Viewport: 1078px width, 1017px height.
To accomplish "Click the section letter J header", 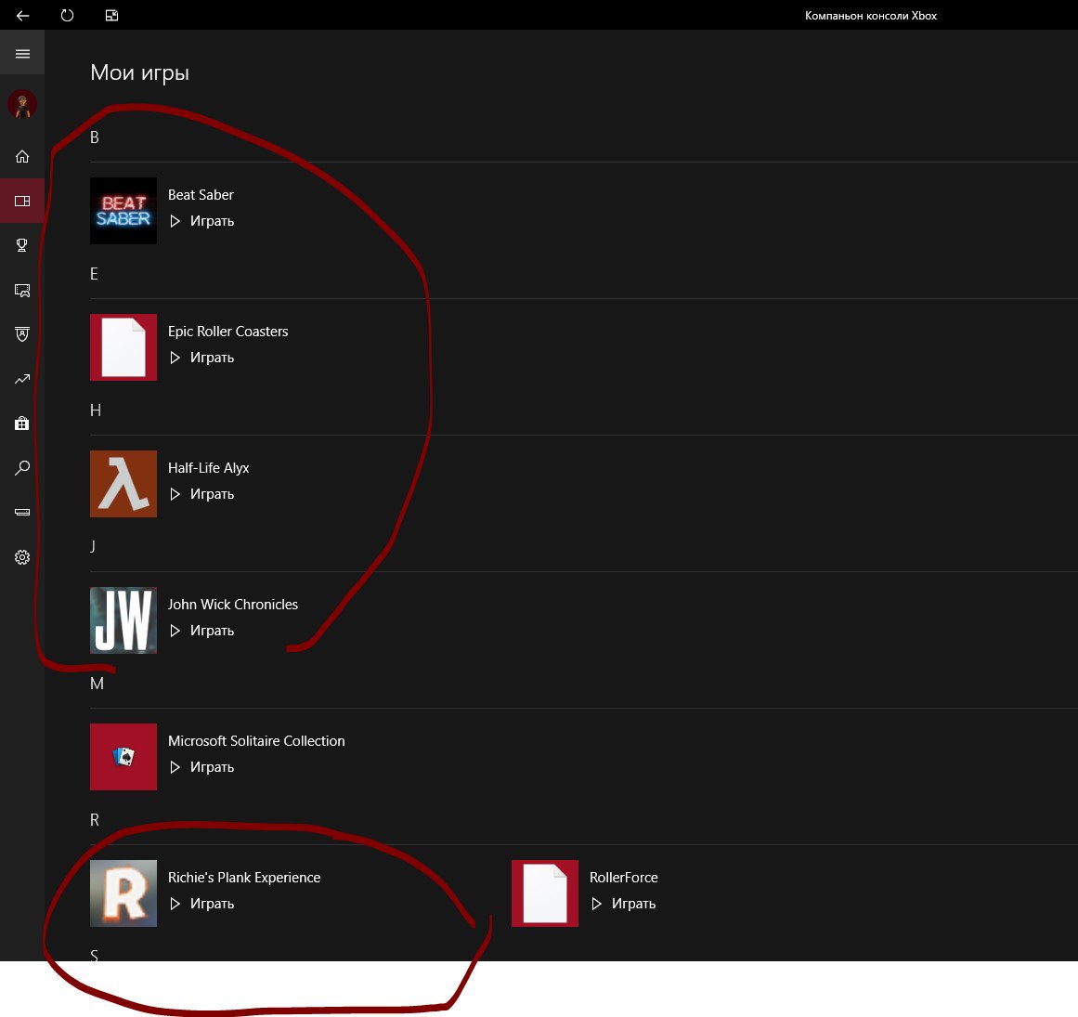I will (x=93, y=547).
